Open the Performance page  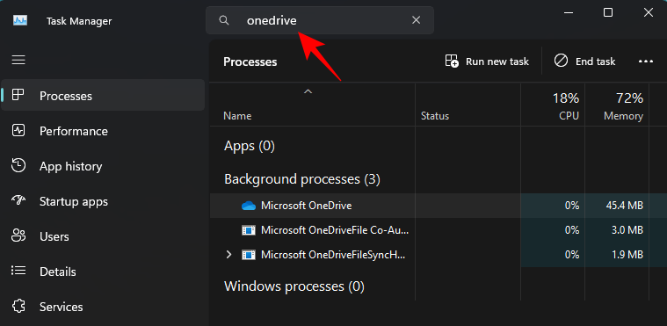(x=103, y=131)
